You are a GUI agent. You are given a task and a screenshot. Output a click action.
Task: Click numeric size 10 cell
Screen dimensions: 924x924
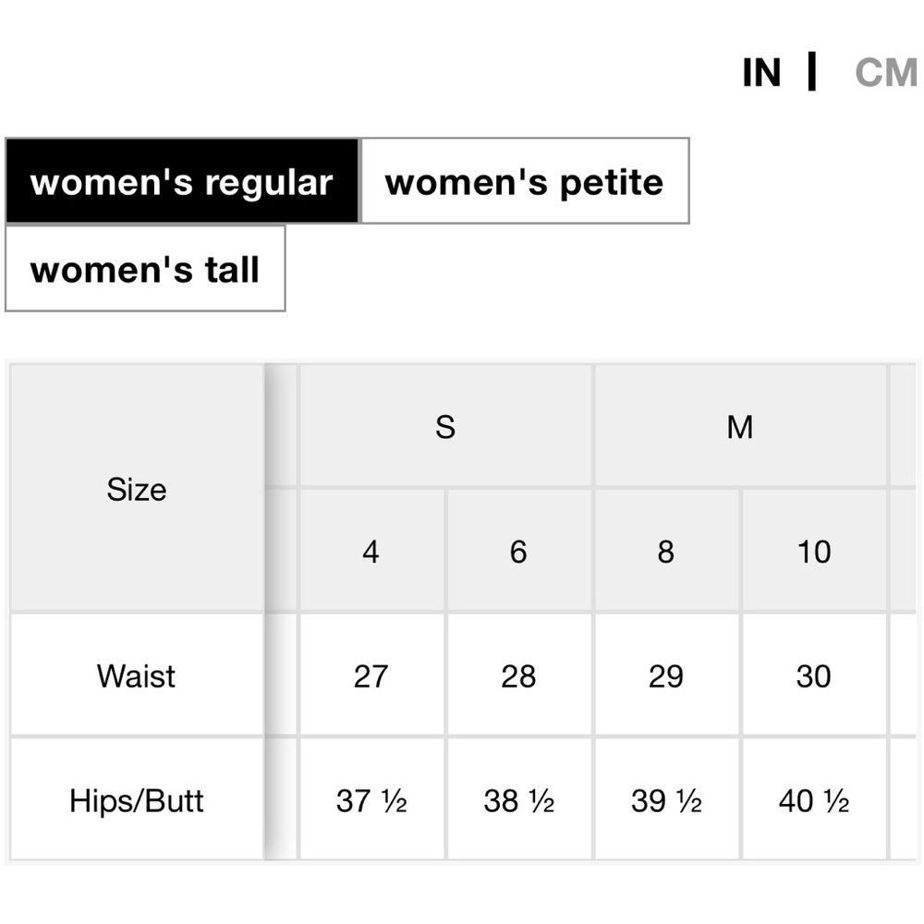point(814,552)
